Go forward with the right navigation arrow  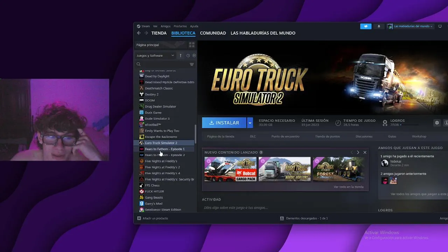(146, 33)
